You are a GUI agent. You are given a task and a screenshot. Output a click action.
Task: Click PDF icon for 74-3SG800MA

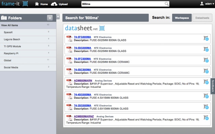(70, 107)
